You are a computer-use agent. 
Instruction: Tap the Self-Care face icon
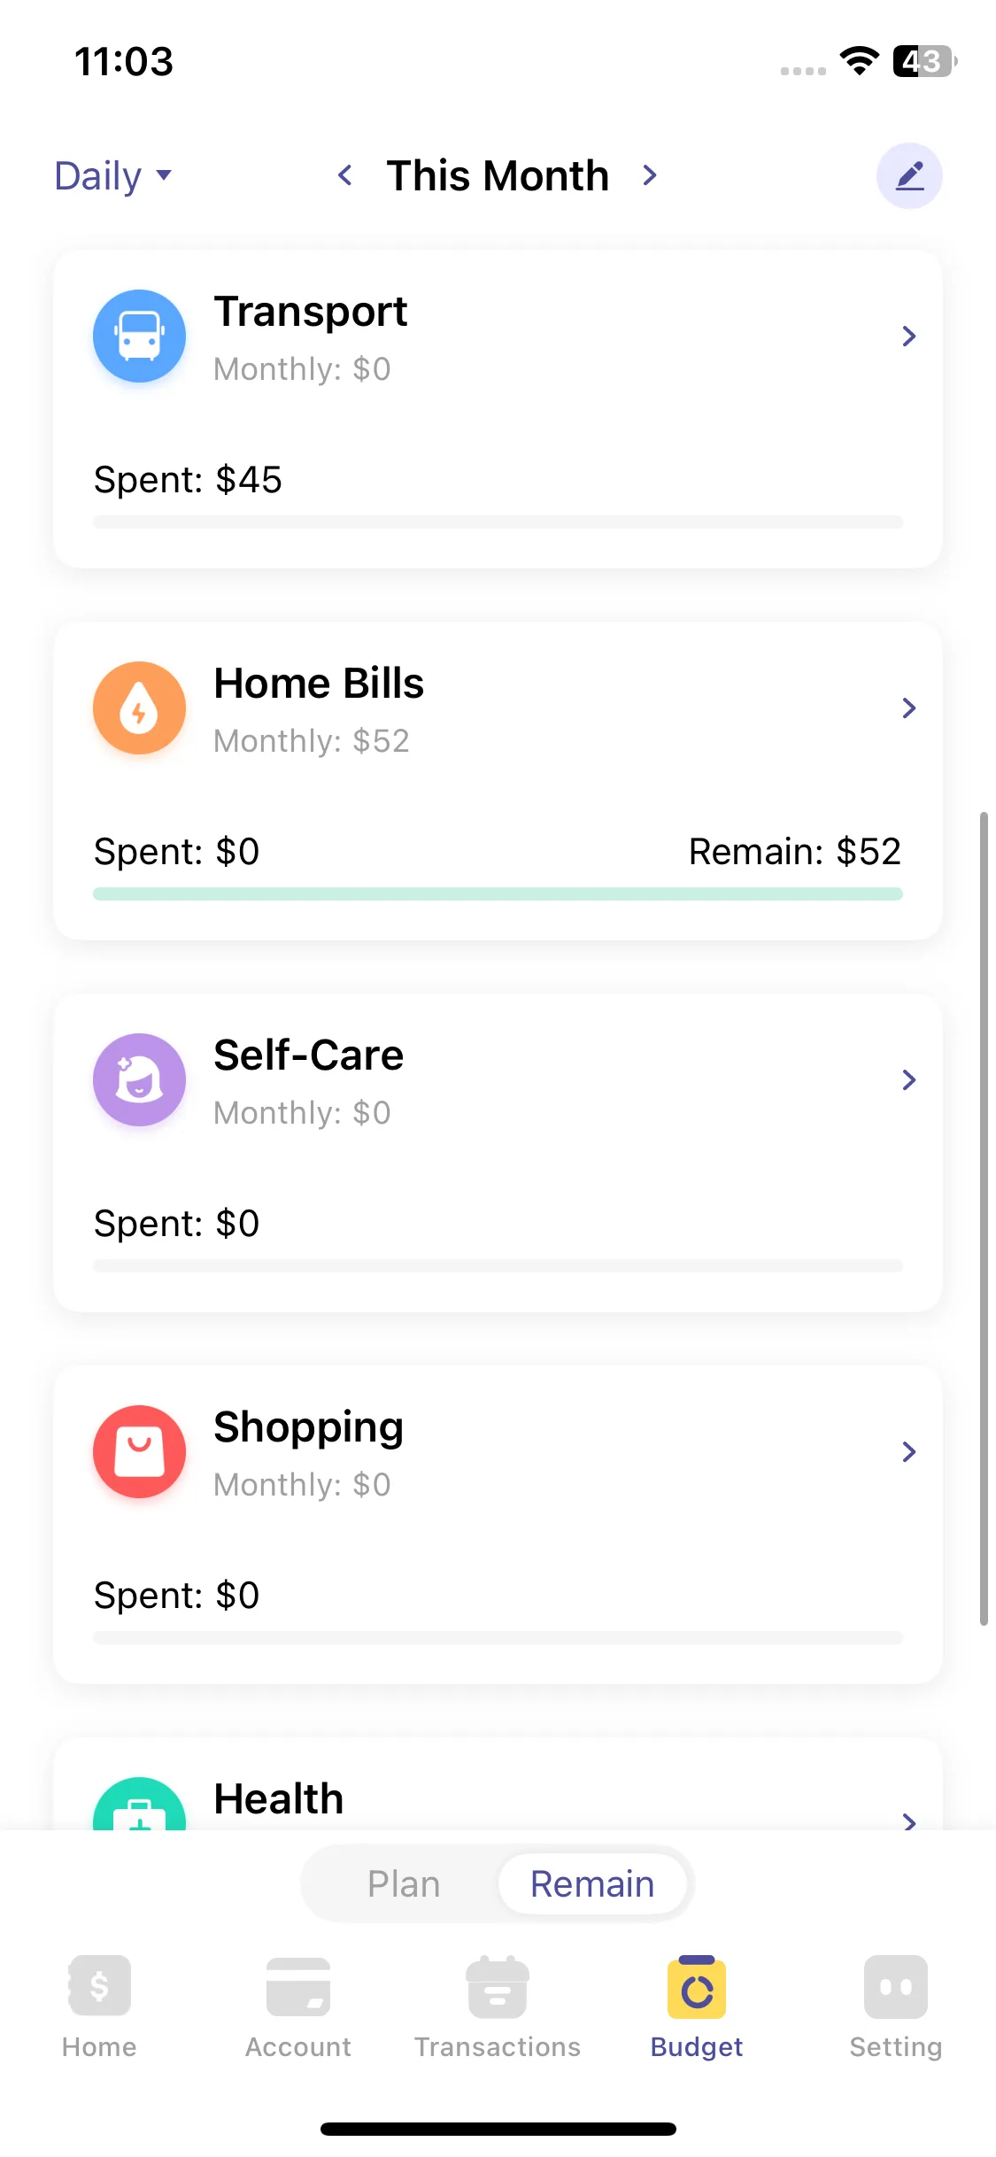[139, 1080]
